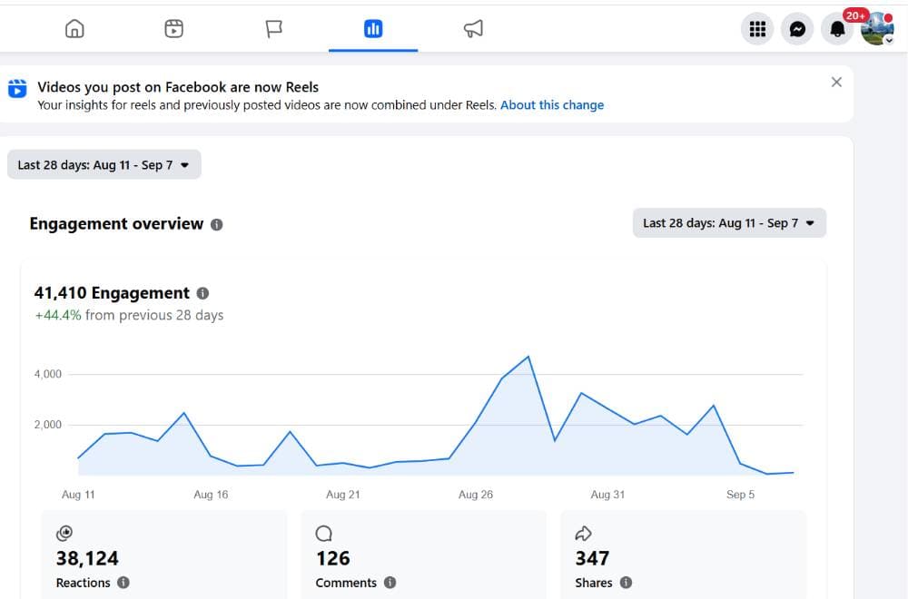The image size is (908, 599).
Task: Click the Engagement overview title text
Action: (x=116, y=223)
